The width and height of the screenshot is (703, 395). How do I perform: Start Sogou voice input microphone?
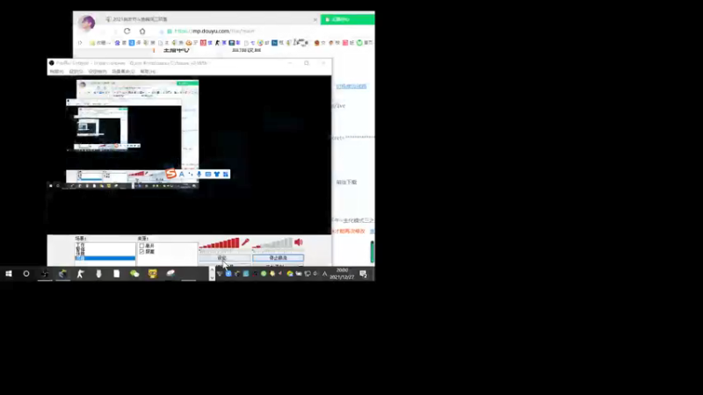(x=199, y=174)
